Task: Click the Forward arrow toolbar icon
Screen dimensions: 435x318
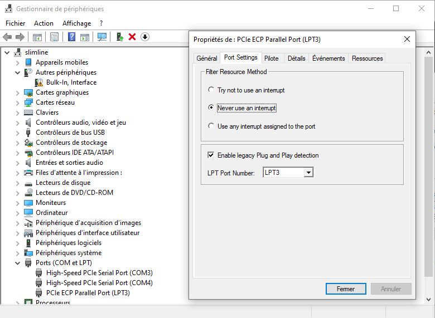Action: [x=20, y=37]
